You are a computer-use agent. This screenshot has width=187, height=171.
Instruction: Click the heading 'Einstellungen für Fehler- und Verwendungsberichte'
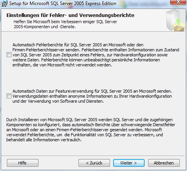(70, 15)
